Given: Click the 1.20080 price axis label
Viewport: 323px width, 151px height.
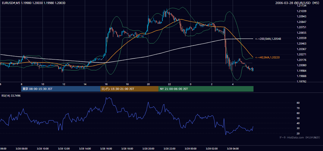Looking at the screenshot, I should click(x=302, y=65).
